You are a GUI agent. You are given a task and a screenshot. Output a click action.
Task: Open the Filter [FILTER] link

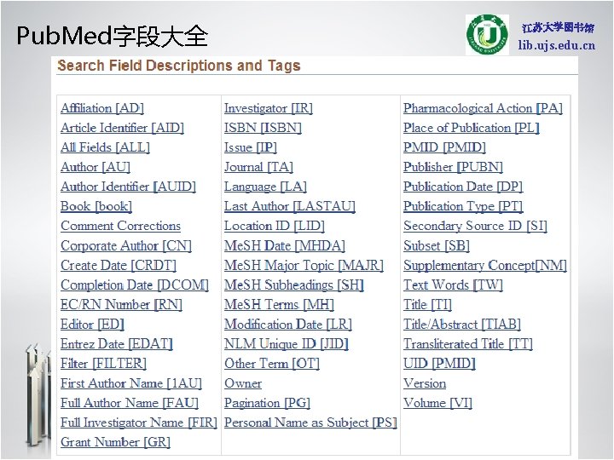[103, 364]
